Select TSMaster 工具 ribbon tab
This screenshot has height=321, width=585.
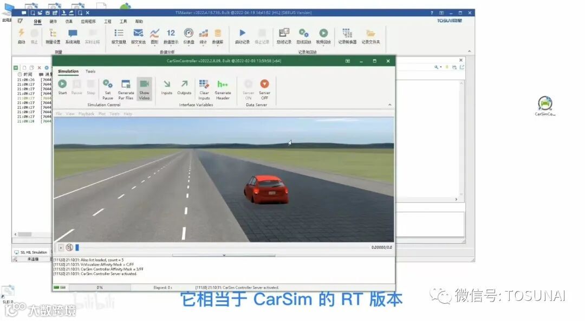pos(123,22)
